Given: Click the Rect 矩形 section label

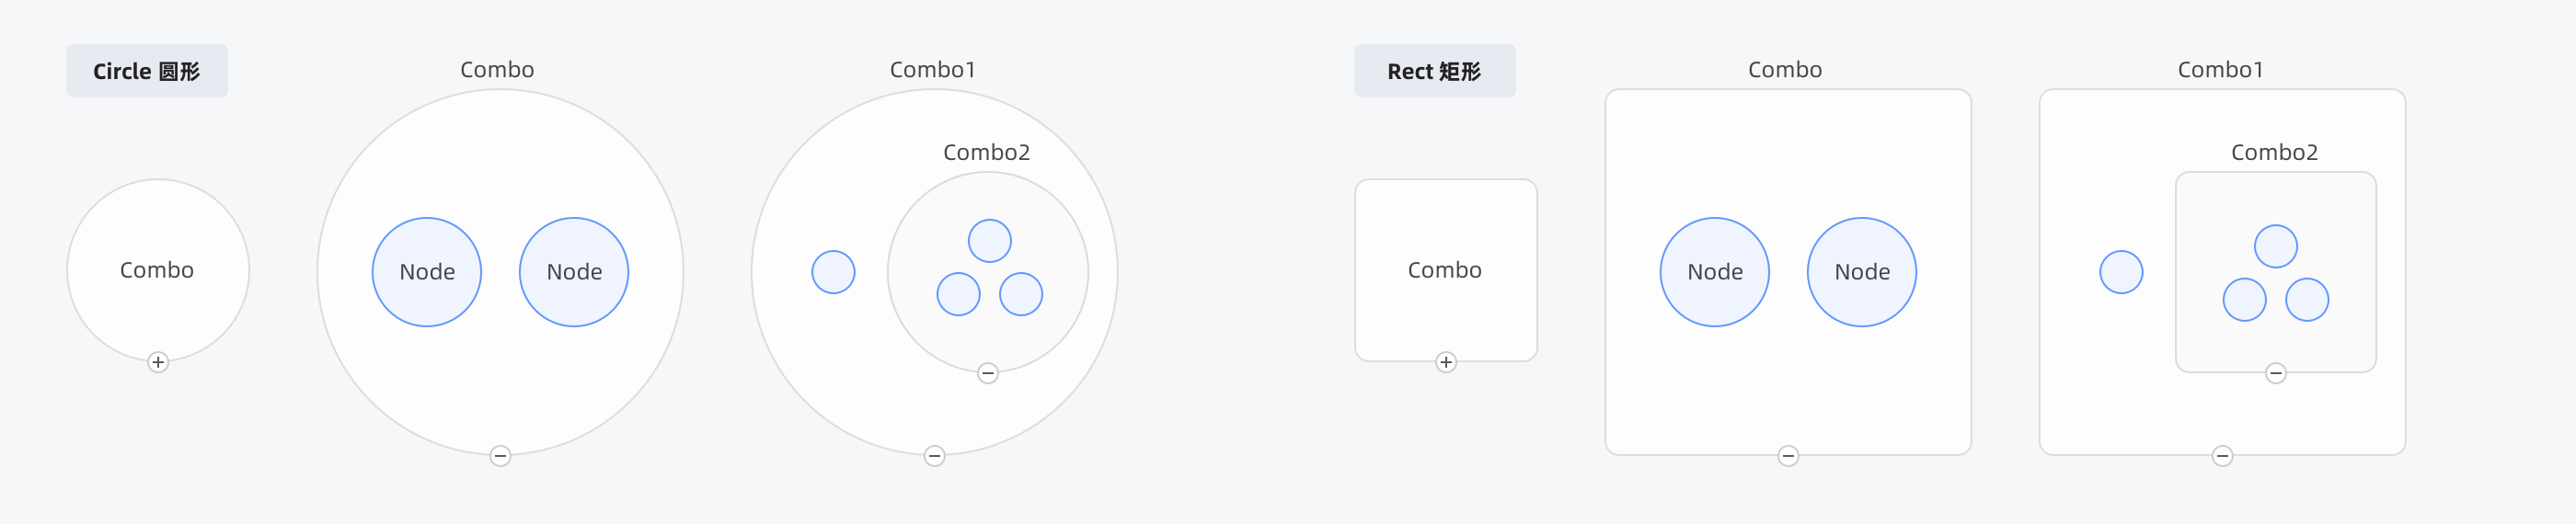Looking at the screenshot, I should (1434, 71).
